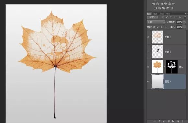Select the leaf layer's black mask thumbnail
Screen dimensions: 188x123
click(x=172, y=67)
